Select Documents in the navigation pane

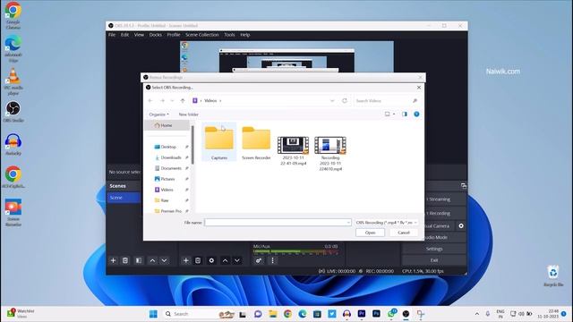click(x=171, y=168)
